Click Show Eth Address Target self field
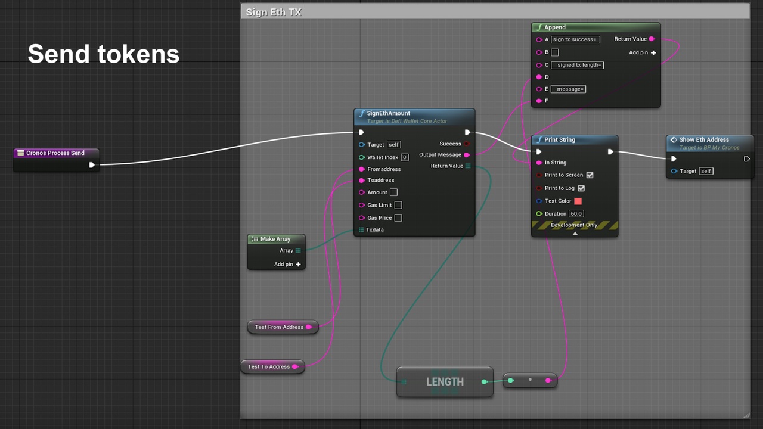The image size is (763, 429). (706, 171)
